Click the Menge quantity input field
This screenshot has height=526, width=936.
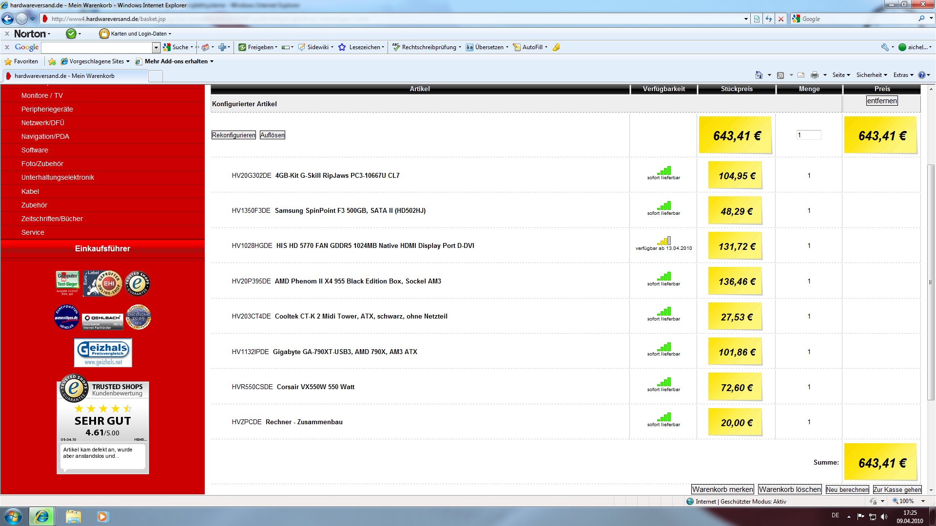click(x=809, y=135)
